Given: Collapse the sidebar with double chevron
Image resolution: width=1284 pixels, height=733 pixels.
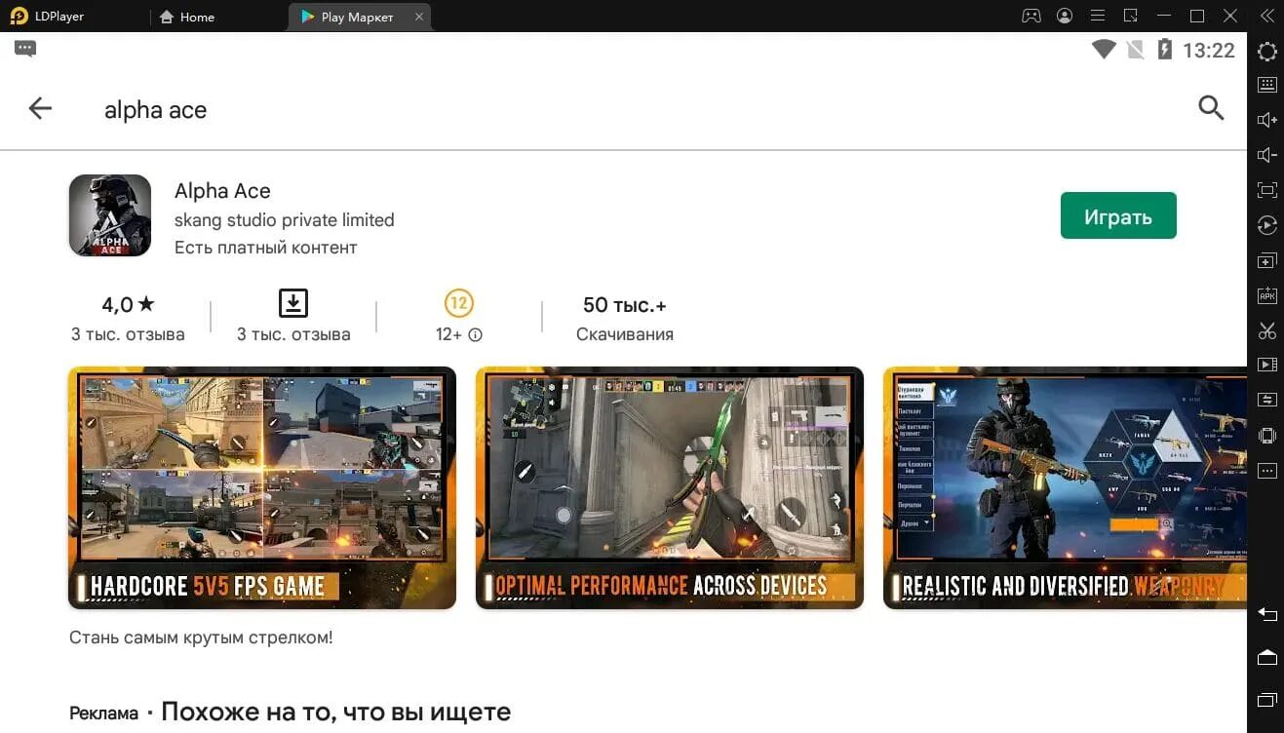Looking at the screenshot, I should 1266,17.
